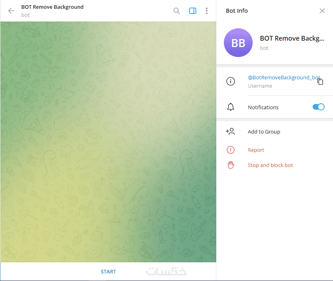Click the info circle icon beside username
Image resolution: width=333 pixels, height=281 pixels.
pyautogui.click(x=230, y=81)
